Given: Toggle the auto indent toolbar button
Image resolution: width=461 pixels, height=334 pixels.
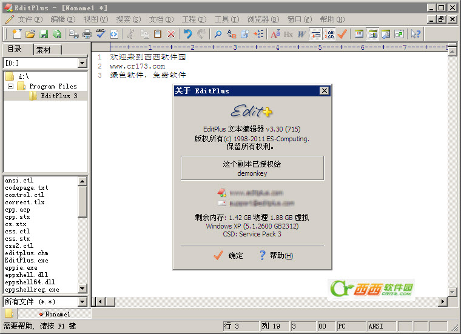Looking at the screenshot, I should (316, 34).
